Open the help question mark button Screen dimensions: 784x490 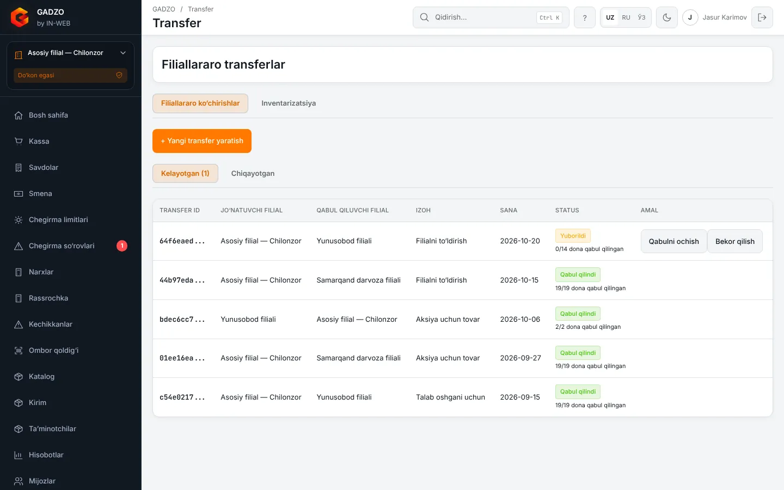[x=585, y=17]
